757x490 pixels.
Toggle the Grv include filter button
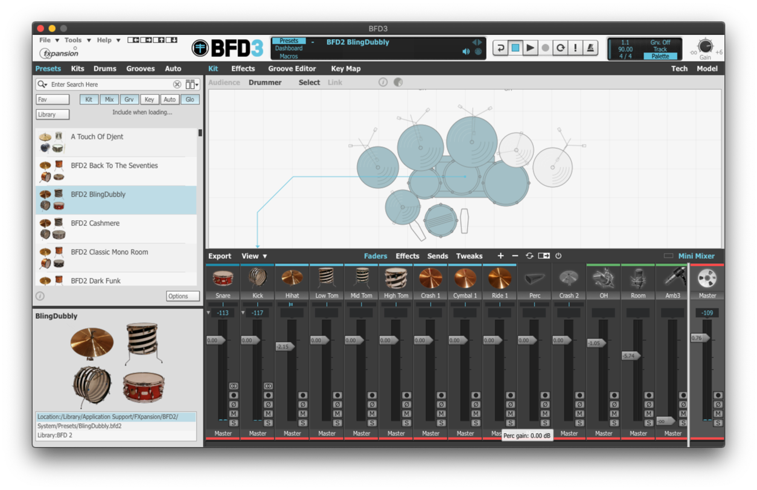coord(129,100)
